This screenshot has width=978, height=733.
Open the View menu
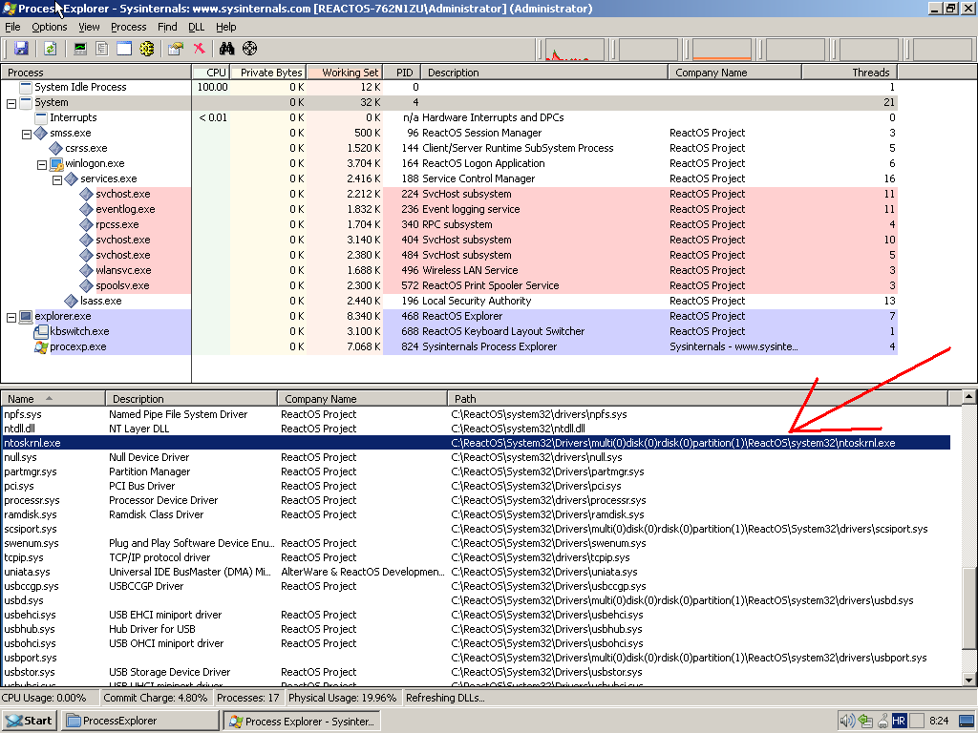89,27
